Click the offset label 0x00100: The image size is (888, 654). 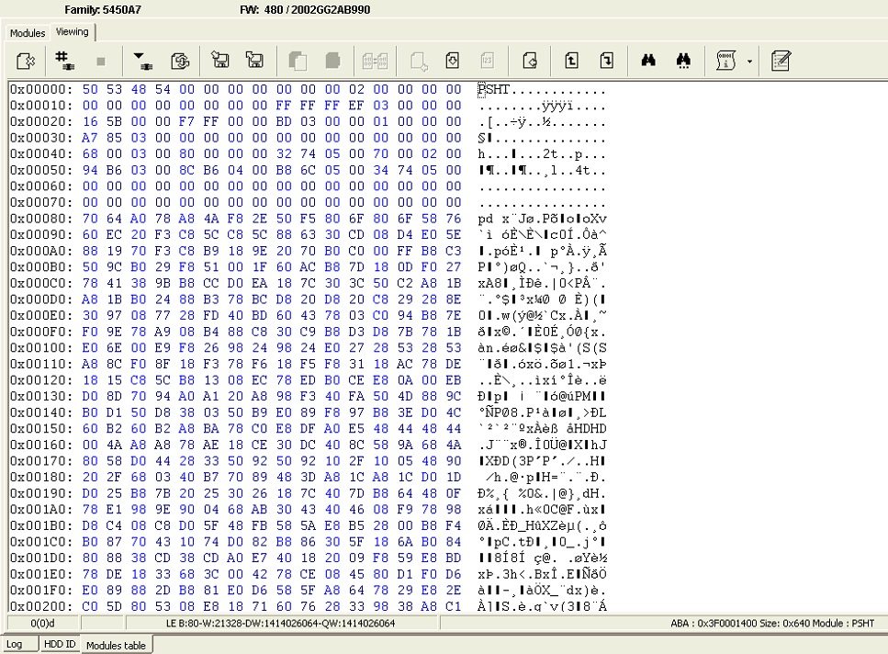[41, 348]
